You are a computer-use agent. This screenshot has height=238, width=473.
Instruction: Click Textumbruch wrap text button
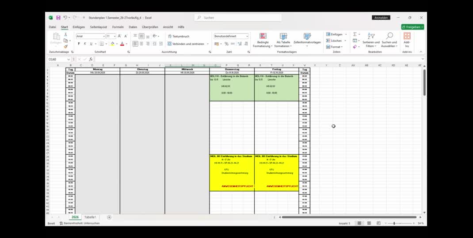point(179,37)
